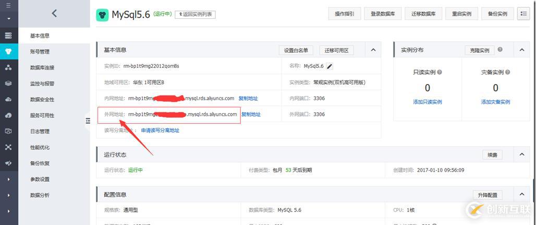Image resolution: width=536 pixels, height=225 pixels.
Task: Click the green 运行中 status value
Action: click(136, 170)
